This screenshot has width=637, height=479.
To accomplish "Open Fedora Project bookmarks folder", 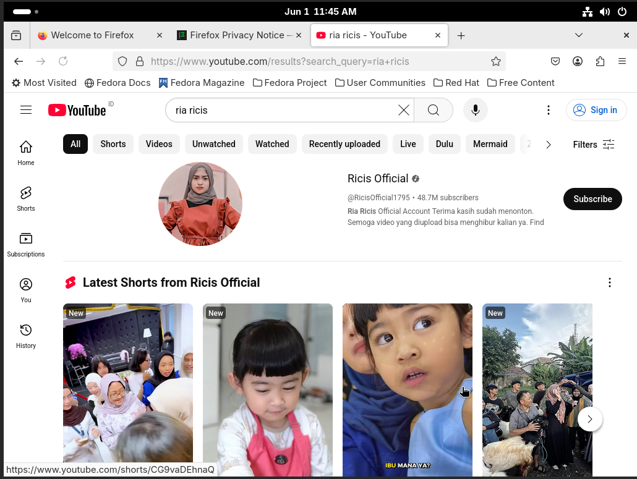I will pyautogui.click(x=289, y=83).
